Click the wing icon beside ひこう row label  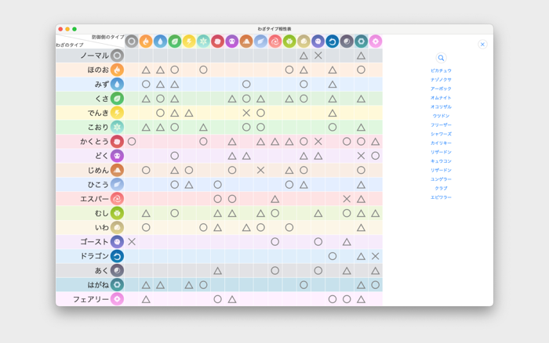pyautogui.click(x=118, y=185)
